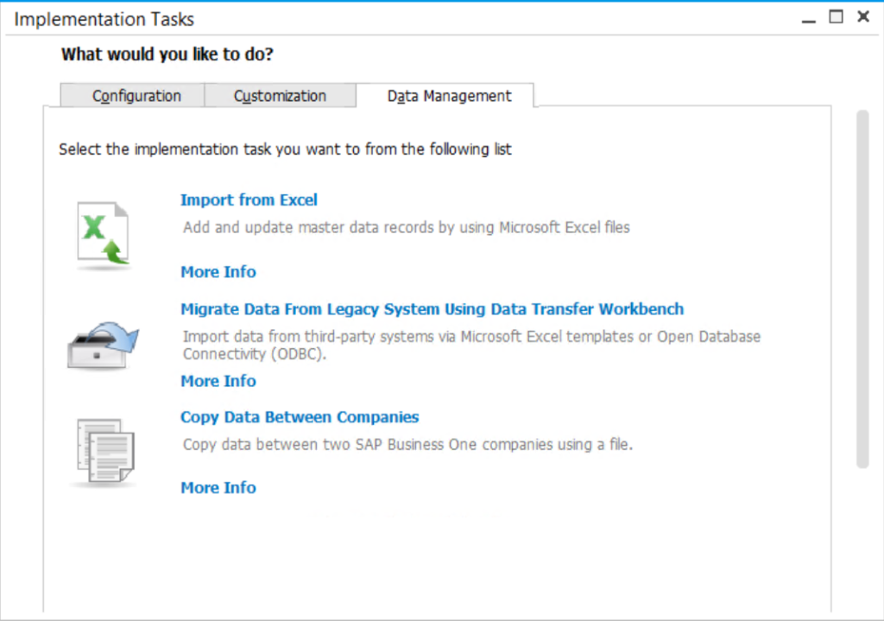Click More Info under Import from Excel

[218, 271]
